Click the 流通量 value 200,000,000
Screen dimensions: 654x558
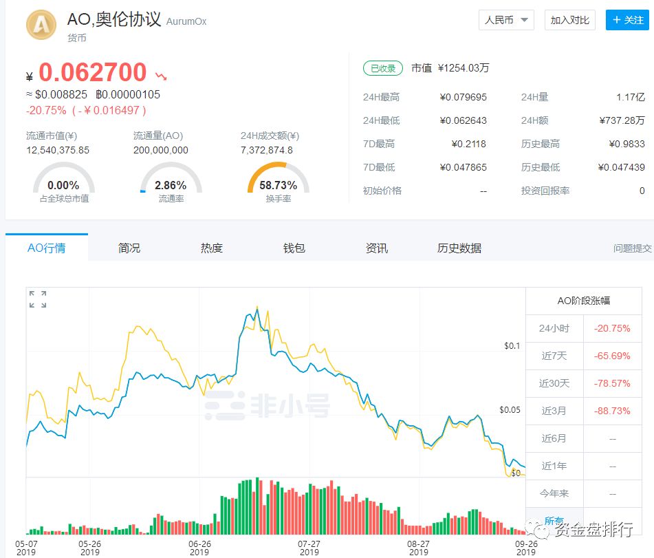click(161, 150)
